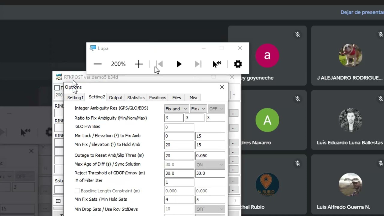
Task: Click 'Integer Ambiguity Res (GPS/GLO/BDS)' label
Action: point(111,108)
